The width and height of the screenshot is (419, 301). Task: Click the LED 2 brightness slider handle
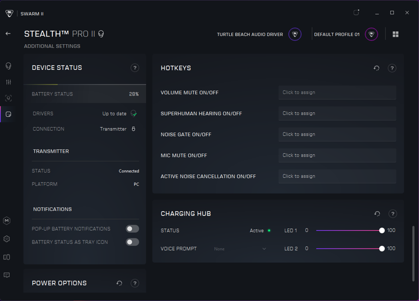click(382, 249)
